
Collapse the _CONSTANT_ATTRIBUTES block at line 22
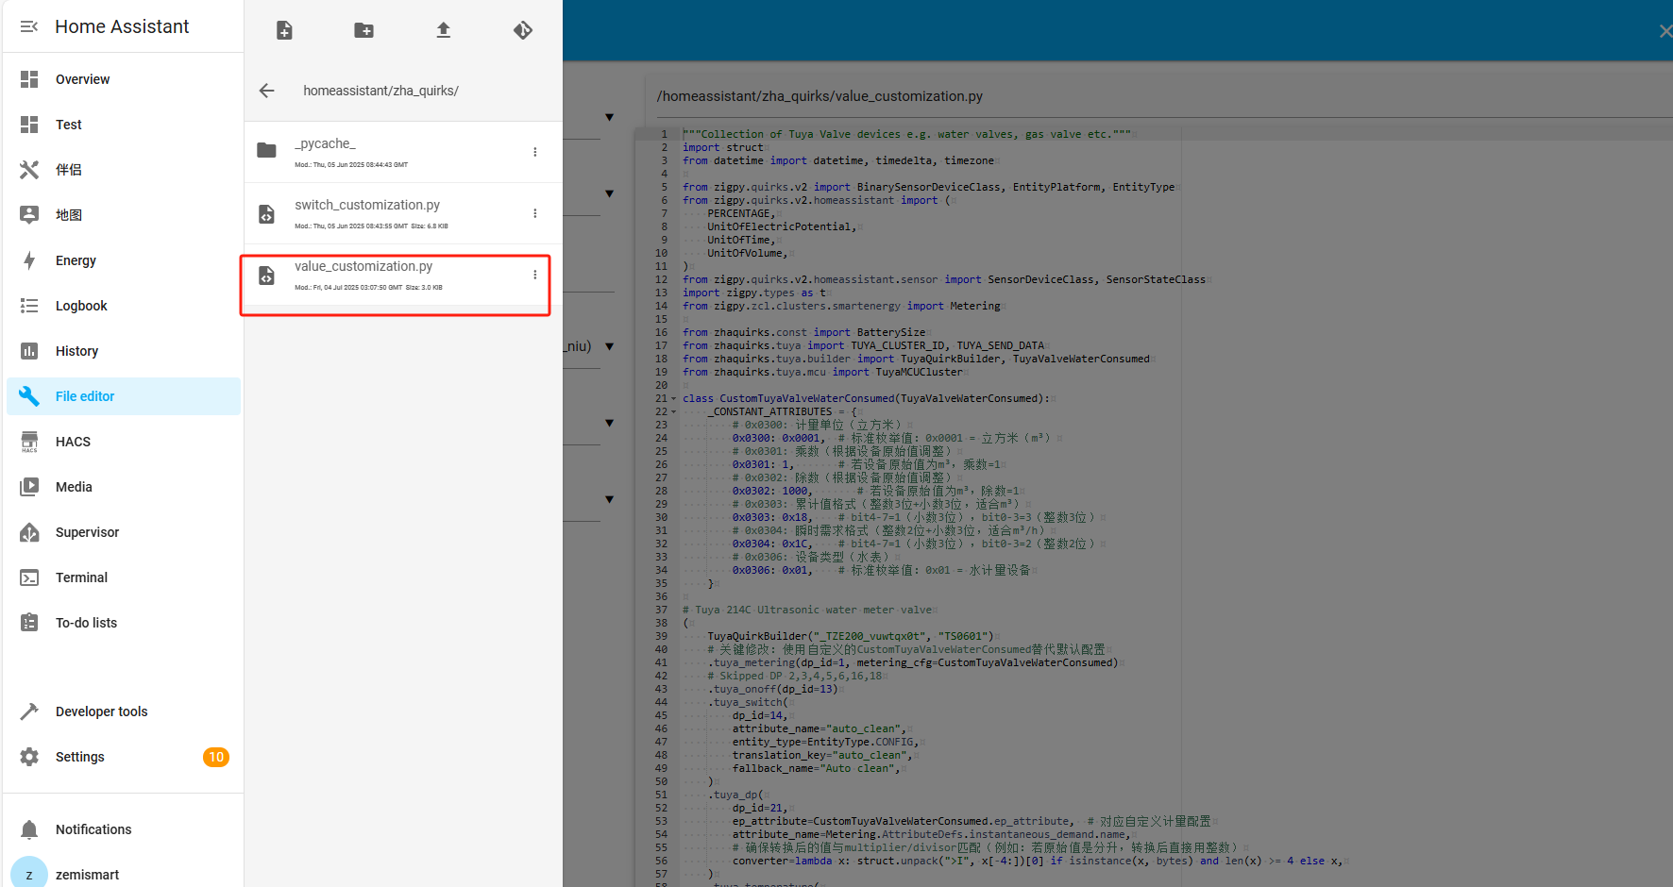(x=673, y=412)
